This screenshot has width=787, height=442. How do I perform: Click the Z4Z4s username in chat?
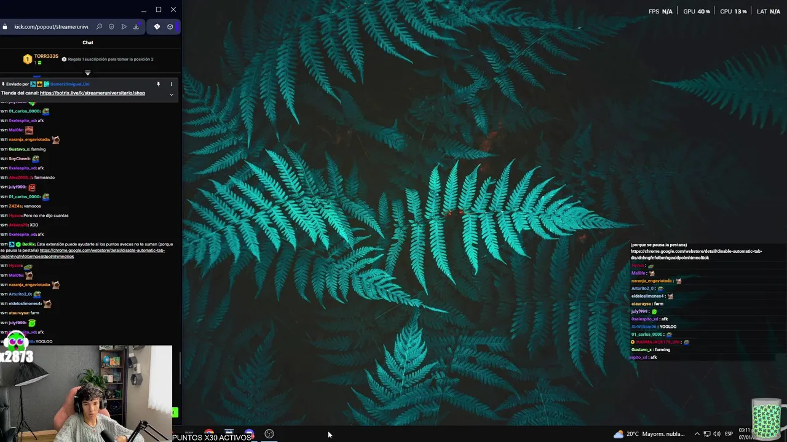pos(15,206)
